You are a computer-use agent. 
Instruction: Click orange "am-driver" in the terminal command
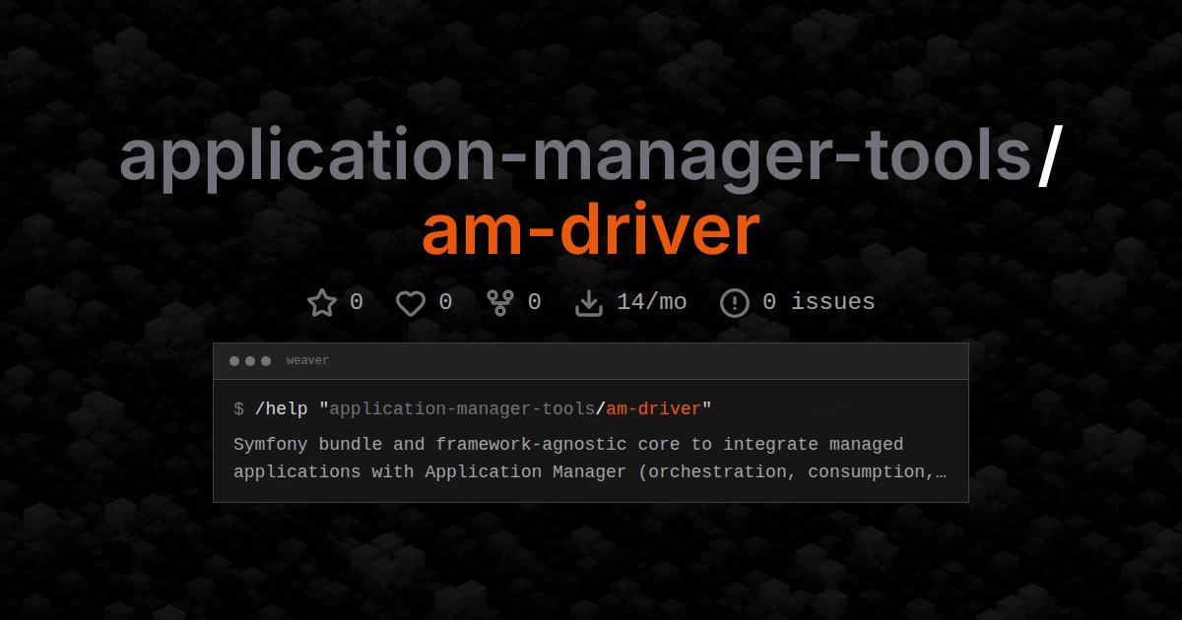tap(653, 408)
